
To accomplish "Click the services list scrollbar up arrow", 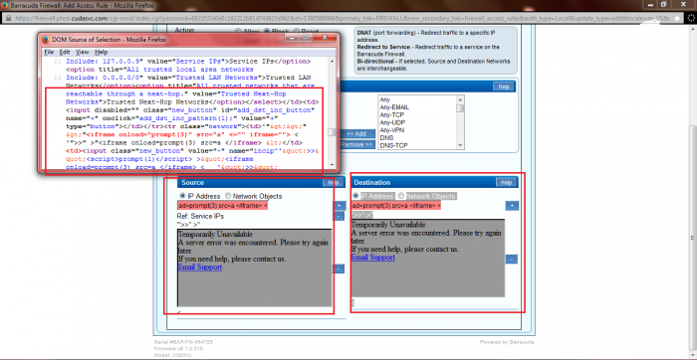I will point(460,98).
